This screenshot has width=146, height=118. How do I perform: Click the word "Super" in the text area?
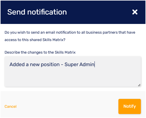coord(71,65)
